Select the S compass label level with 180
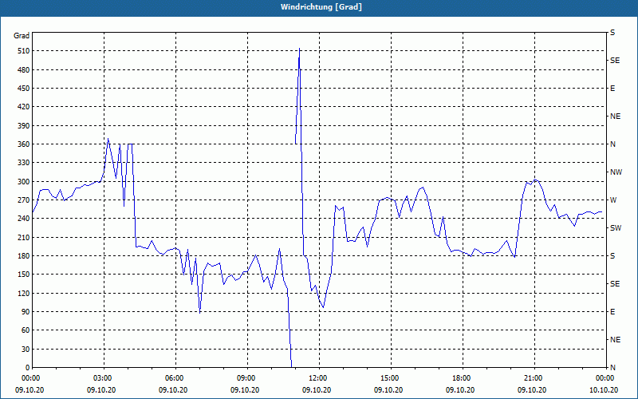The width and height of the screenshot is (638, 399). (612, 256)
